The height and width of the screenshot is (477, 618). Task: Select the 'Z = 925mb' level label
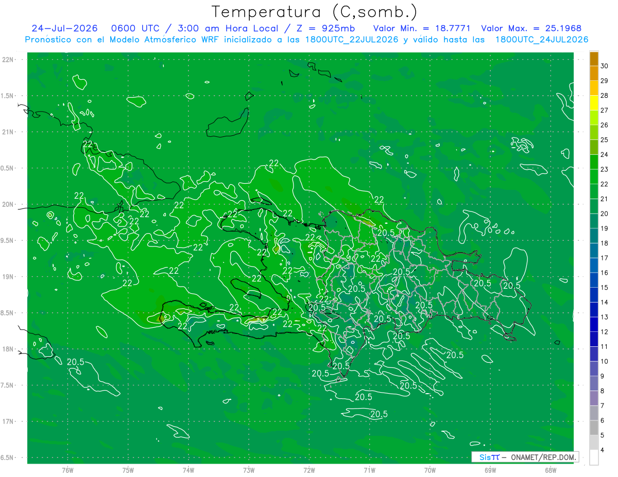click(x=324, y=28)
